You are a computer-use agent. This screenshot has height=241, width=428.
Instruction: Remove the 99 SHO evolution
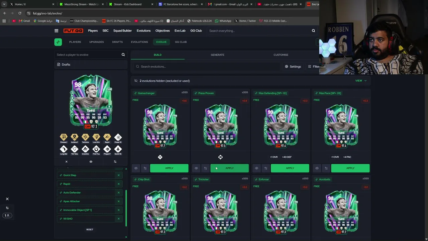118,219
